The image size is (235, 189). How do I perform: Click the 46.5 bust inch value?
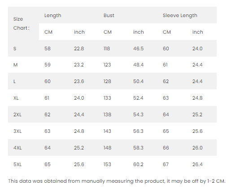[x=138, y=48]
